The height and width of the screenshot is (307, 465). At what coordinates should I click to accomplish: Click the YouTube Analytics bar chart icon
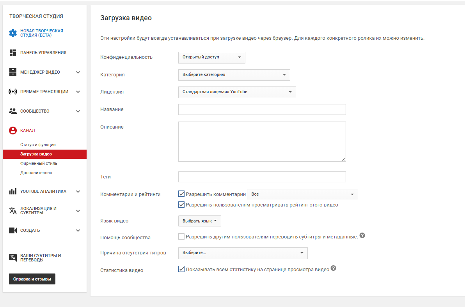(13, 191)
